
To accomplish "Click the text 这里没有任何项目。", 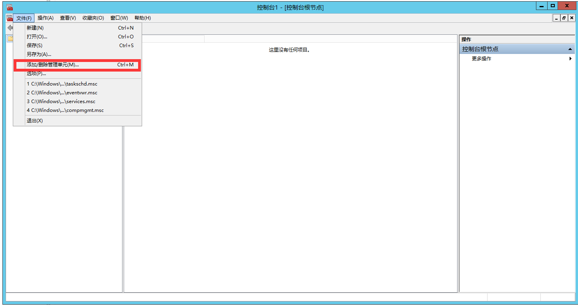I will (x=290, y=50).
